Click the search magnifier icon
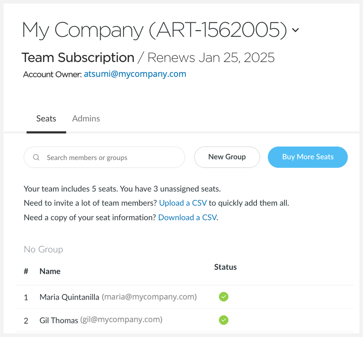This screenshot has width=363, height=337. 36,157
